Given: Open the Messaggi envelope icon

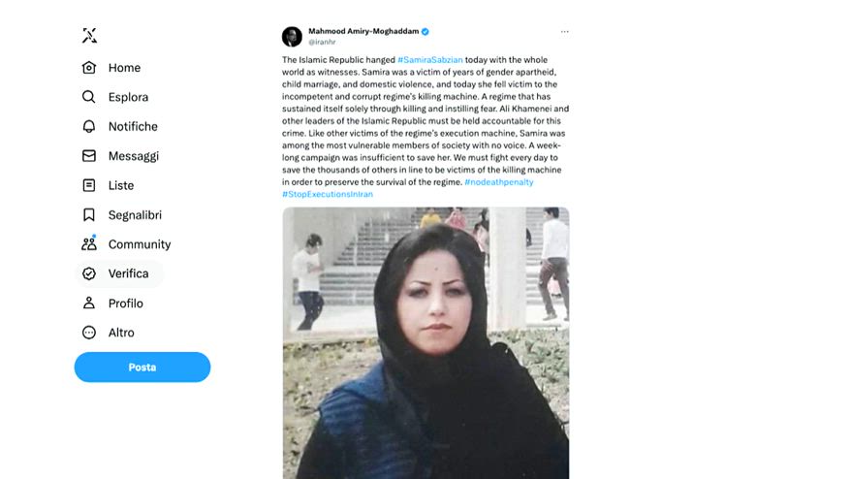Looking at the screenshot, I should point(89,156).
